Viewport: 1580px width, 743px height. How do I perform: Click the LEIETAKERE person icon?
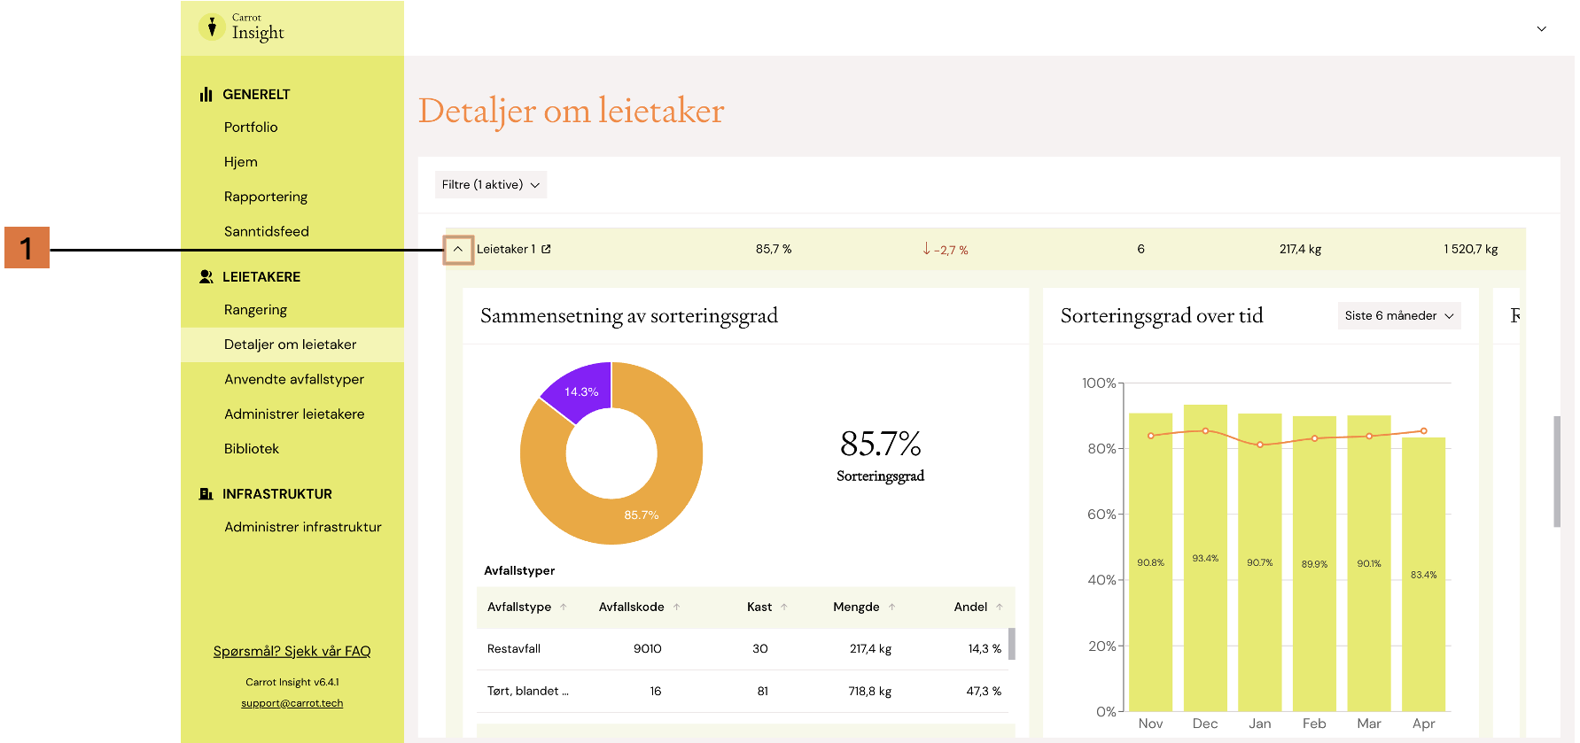[206, 276]
